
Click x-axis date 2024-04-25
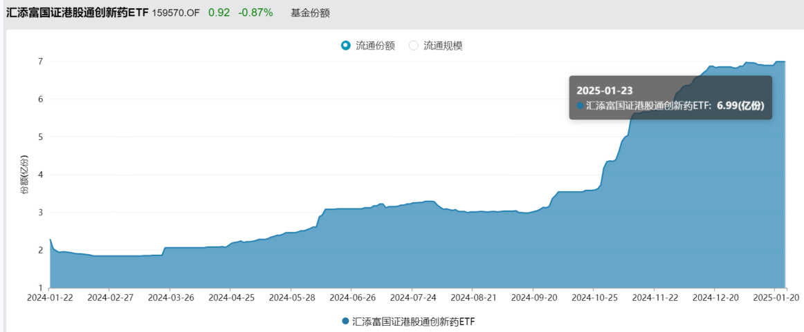(x=230, y=296)
